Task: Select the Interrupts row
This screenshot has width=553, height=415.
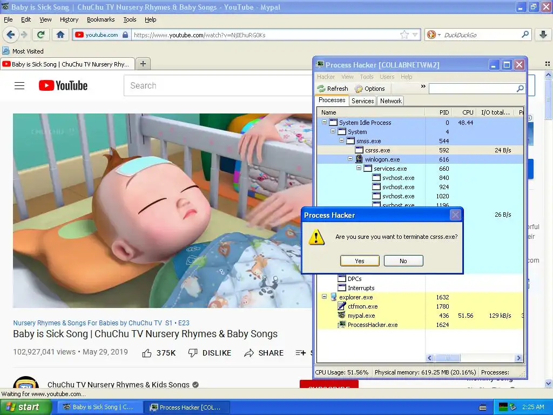Action: pyautogui.click(x=420, y=288)
